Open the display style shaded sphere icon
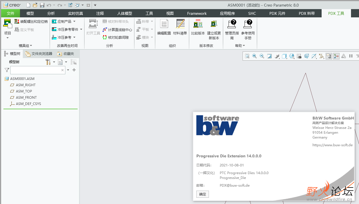The image size is (359, 204). 277,56
